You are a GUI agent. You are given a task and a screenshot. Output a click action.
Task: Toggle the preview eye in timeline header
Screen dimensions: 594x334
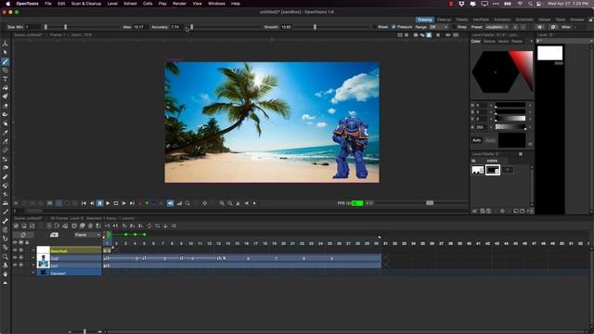click(15, 242)
